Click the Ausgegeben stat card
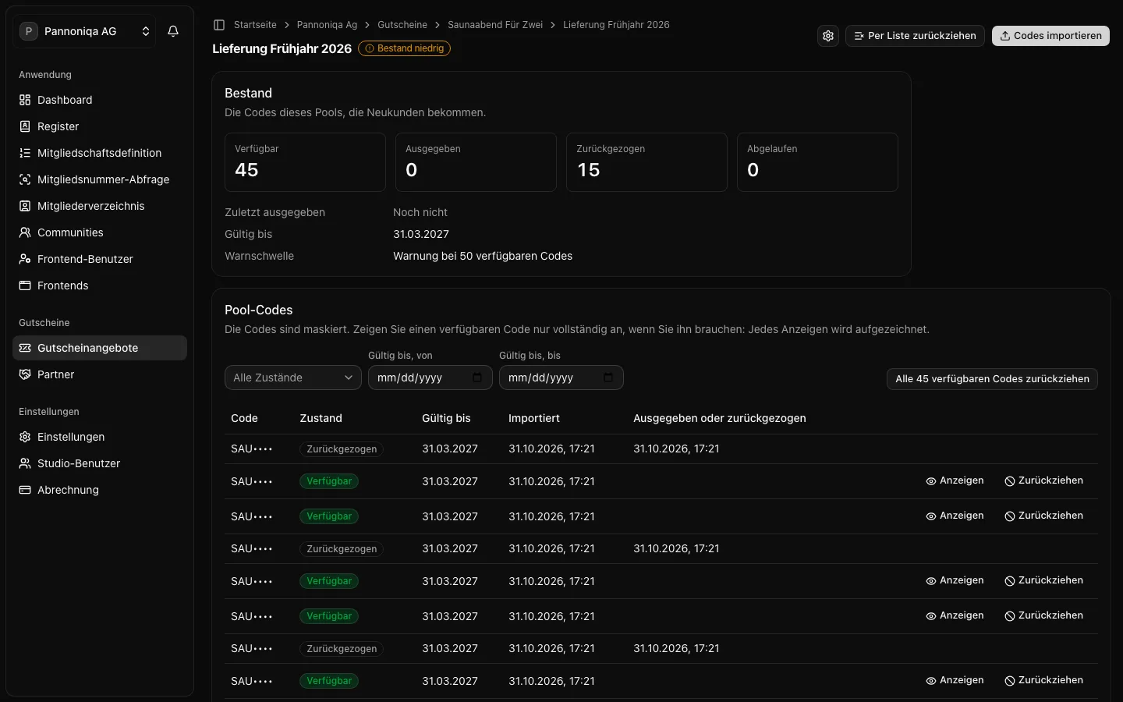Viewport: 1123px width, 702px height. click(x=476, y=162)
